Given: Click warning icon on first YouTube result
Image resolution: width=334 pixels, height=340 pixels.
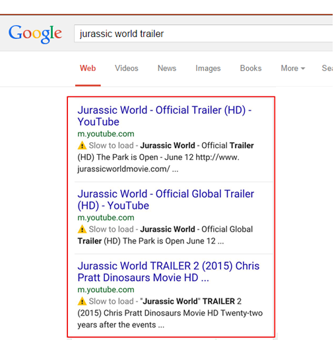Looking at the screenshot, I should 82,146.
